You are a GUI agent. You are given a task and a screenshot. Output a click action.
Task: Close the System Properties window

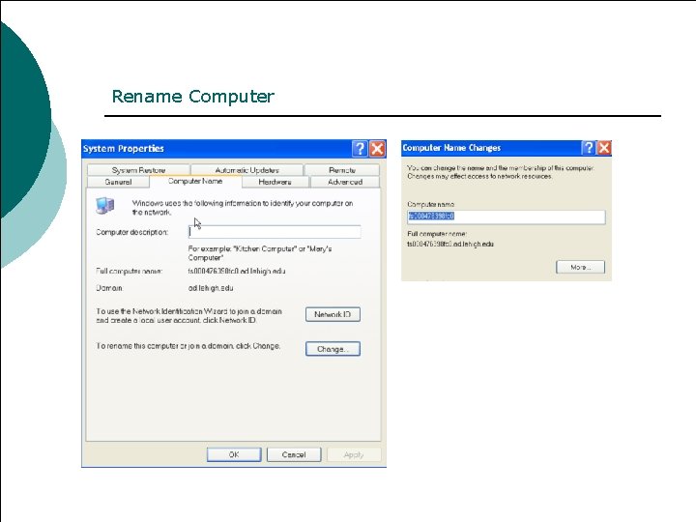click(377, 148)
